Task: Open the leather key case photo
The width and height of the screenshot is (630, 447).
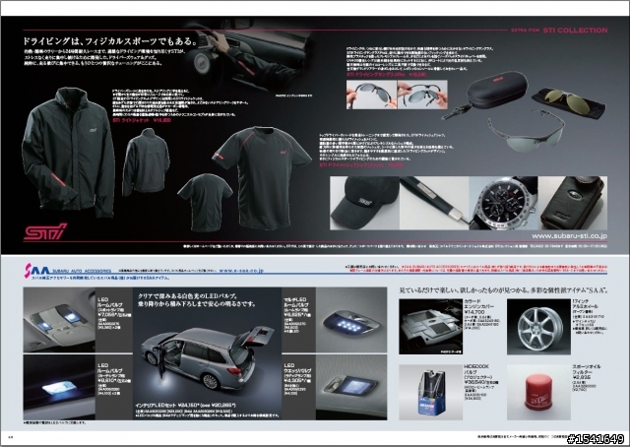Action: [x=573, y=203]
